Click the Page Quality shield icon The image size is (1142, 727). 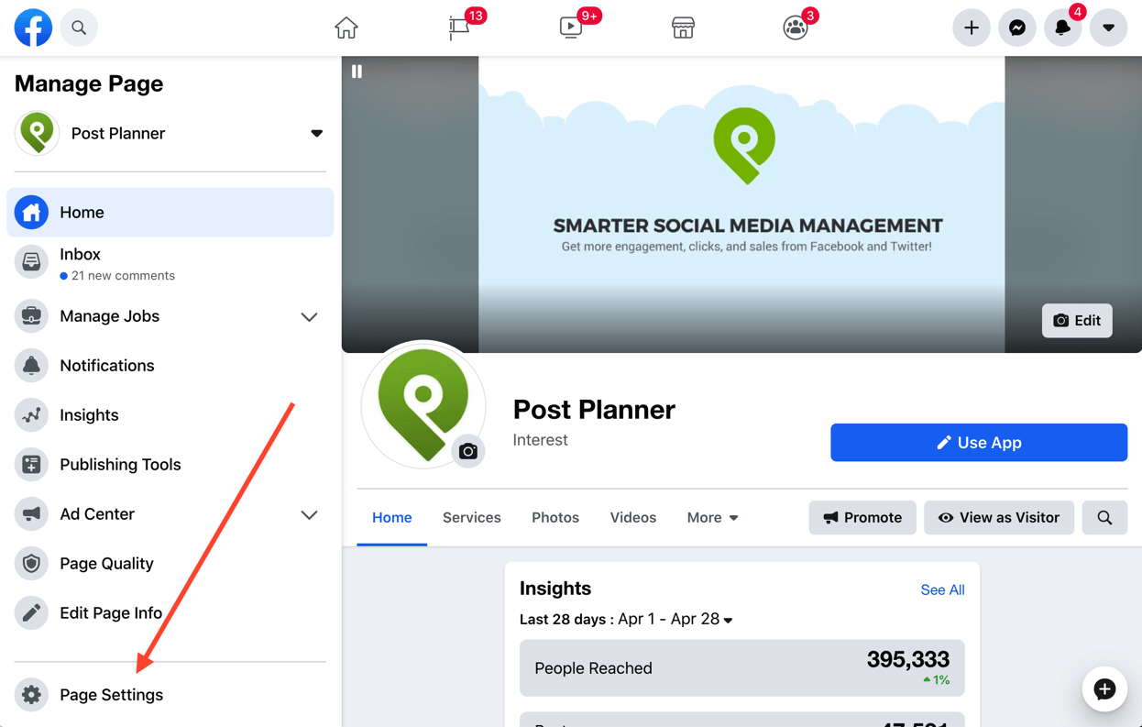[x=31, y=564]
